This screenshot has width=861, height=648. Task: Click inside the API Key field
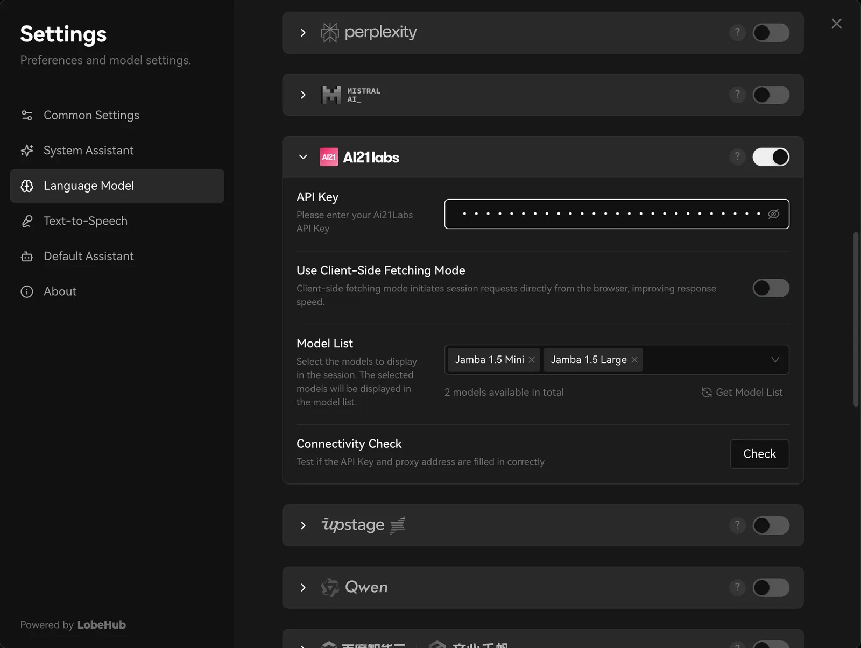click(x=608, y=214)
